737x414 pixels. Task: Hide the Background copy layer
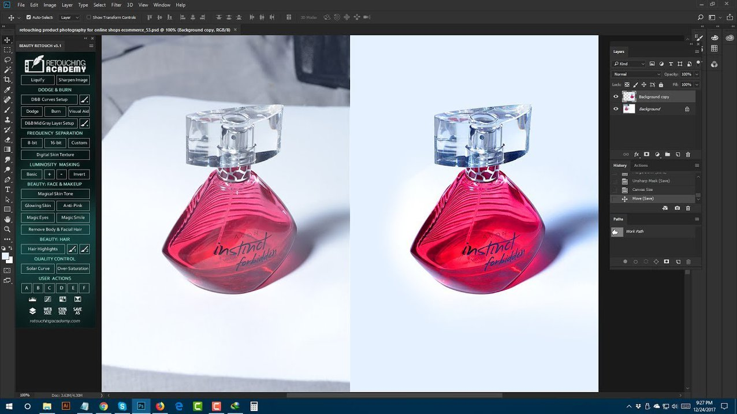coord(616,97)
